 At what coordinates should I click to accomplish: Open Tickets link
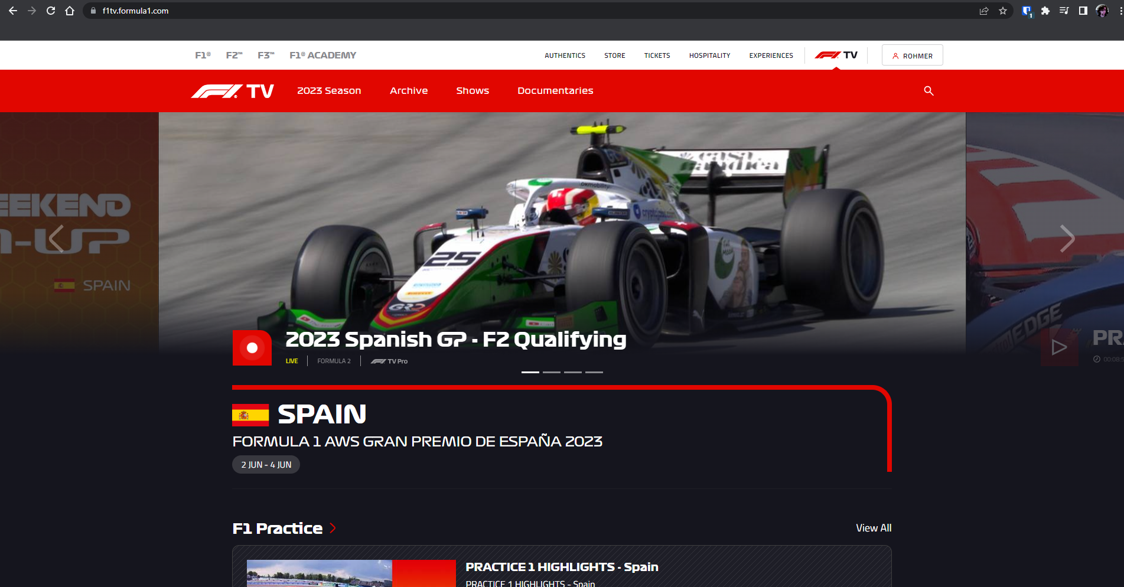tap(657, 56)
